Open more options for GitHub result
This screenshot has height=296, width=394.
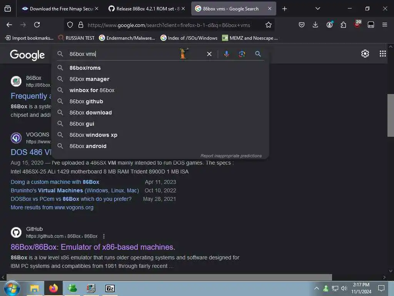tap(104, 236)
